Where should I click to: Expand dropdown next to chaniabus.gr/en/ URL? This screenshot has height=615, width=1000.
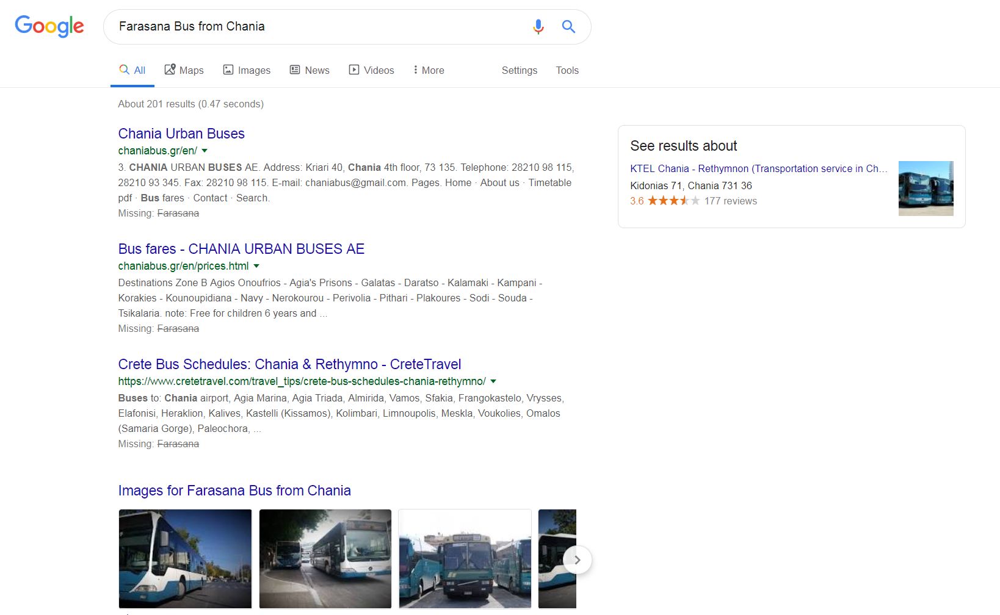coord(205,151)
